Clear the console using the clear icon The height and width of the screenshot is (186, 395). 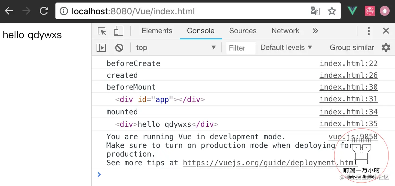119,47
